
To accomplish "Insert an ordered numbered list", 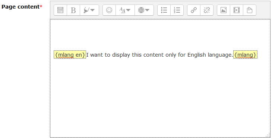I will coord(177,10).
